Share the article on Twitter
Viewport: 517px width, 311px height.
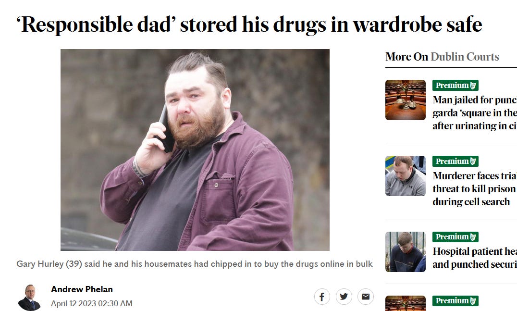click(x=344, y=297)
